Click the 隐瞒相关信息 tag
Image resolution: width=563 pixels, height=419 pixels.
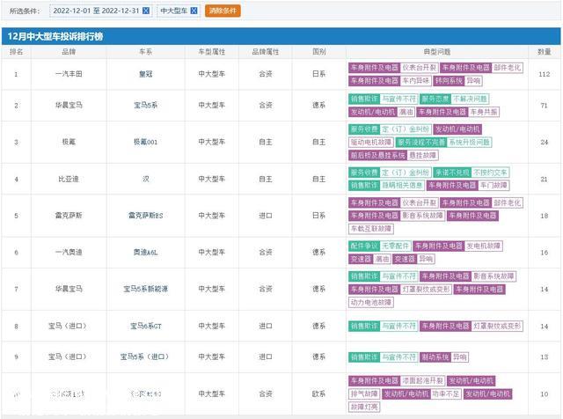coord(402,186)
